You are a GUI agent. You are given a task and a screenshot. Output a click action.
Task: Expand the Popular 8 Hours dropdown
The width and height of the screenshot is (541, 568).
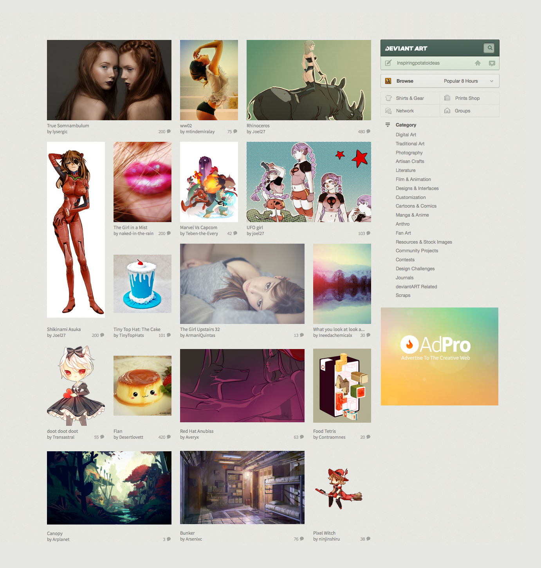point(491,81)
